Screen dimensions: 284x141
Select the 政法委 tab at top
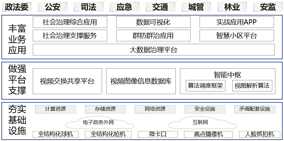[17, 7]
